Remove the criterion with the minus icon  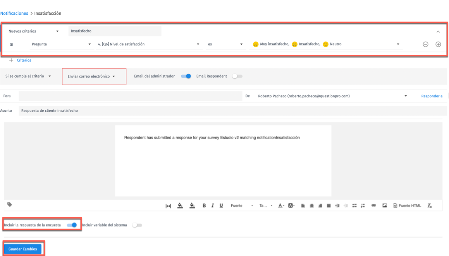(425, 44)
